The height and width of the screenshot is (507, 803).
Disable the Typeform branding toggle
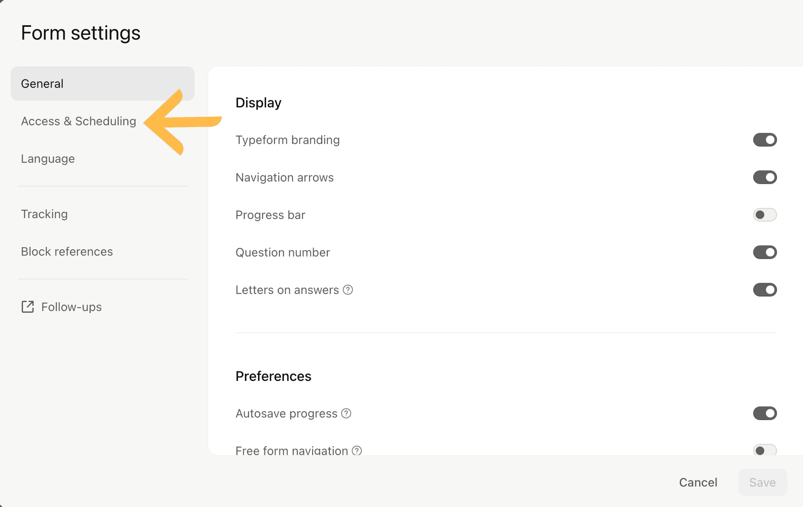point(765,140)
